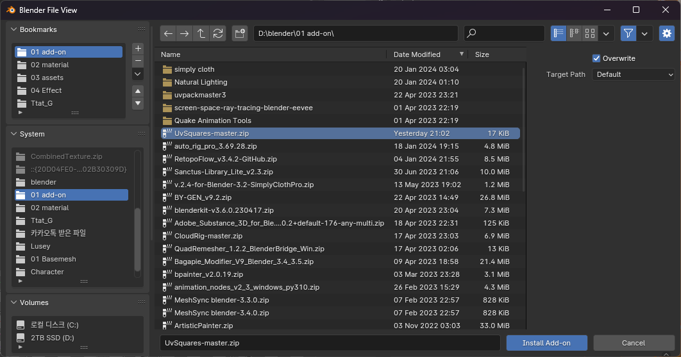
Task: Click the System list scrollbar
Action: [137, 240]
